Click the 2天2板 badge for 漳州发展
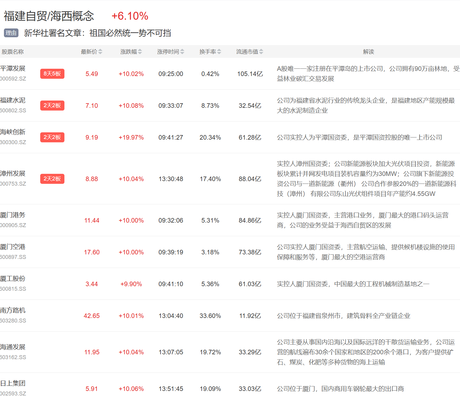 52,179
